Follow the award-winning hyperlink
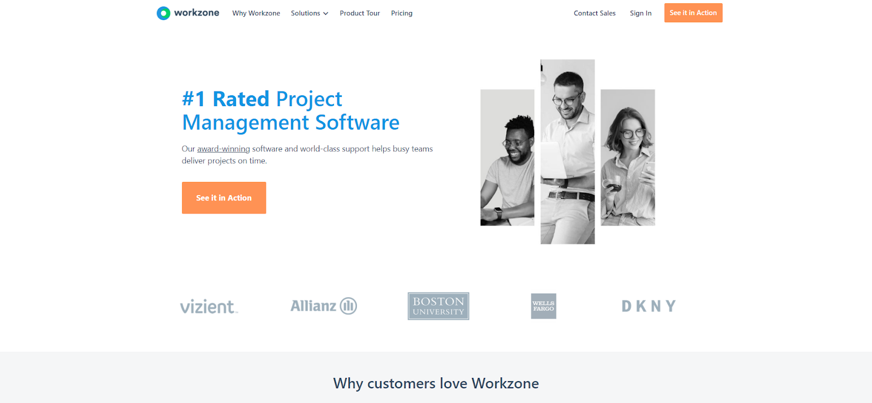The height and width of the screenshot is (403, 872). pyautogui.click(x=223, y=149)
